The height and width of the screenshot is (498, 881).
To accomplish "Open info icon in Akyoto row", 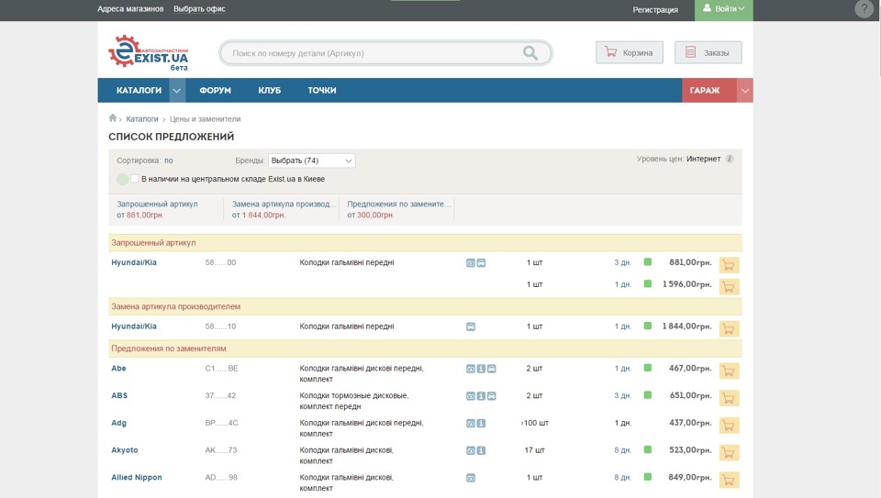I will pyautogui.click(x=481, y=450).
